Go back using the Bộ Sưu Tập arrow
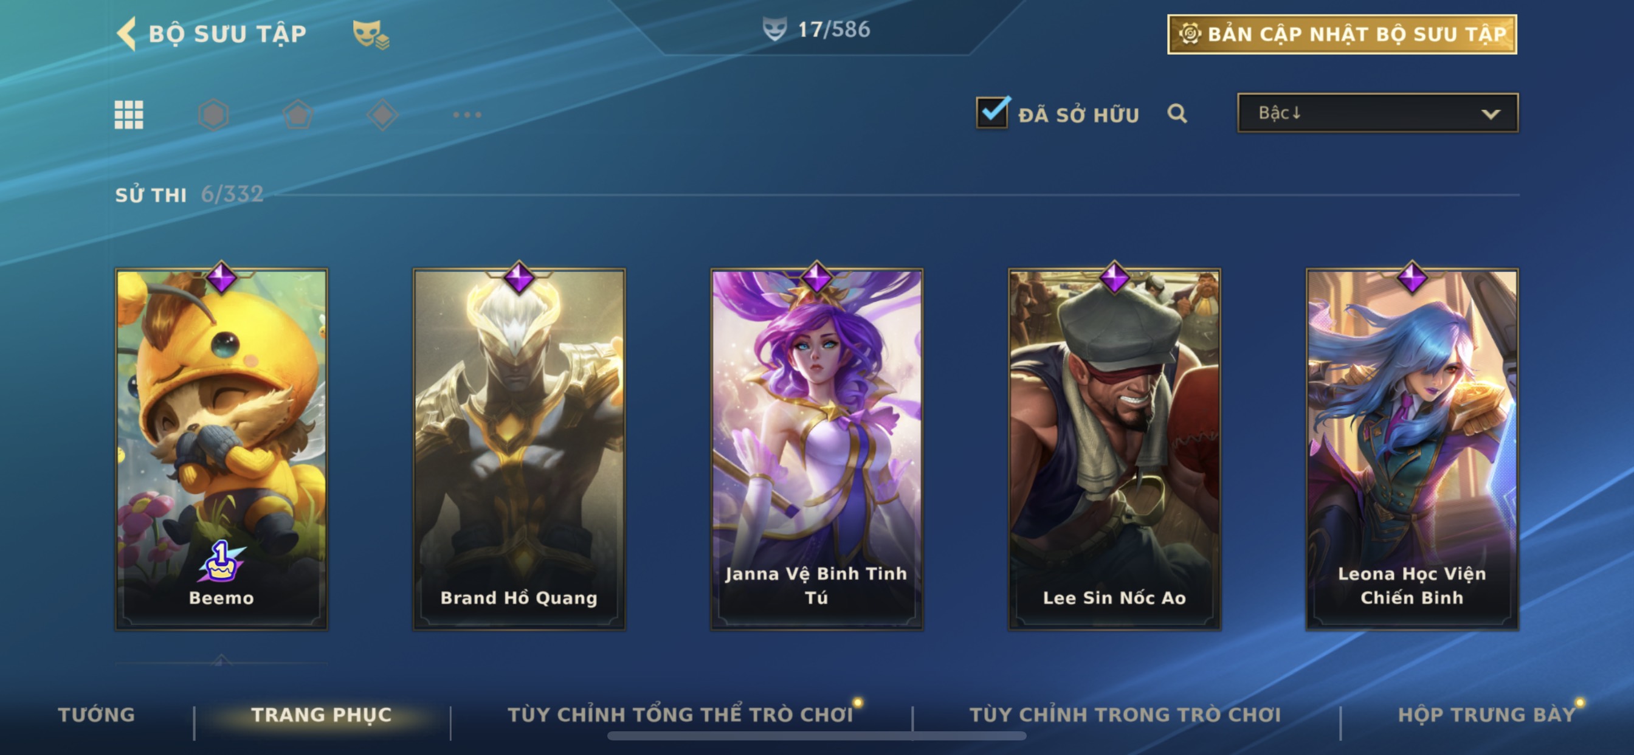Viewport: 1634px width, 755px height. coord(126,33)
